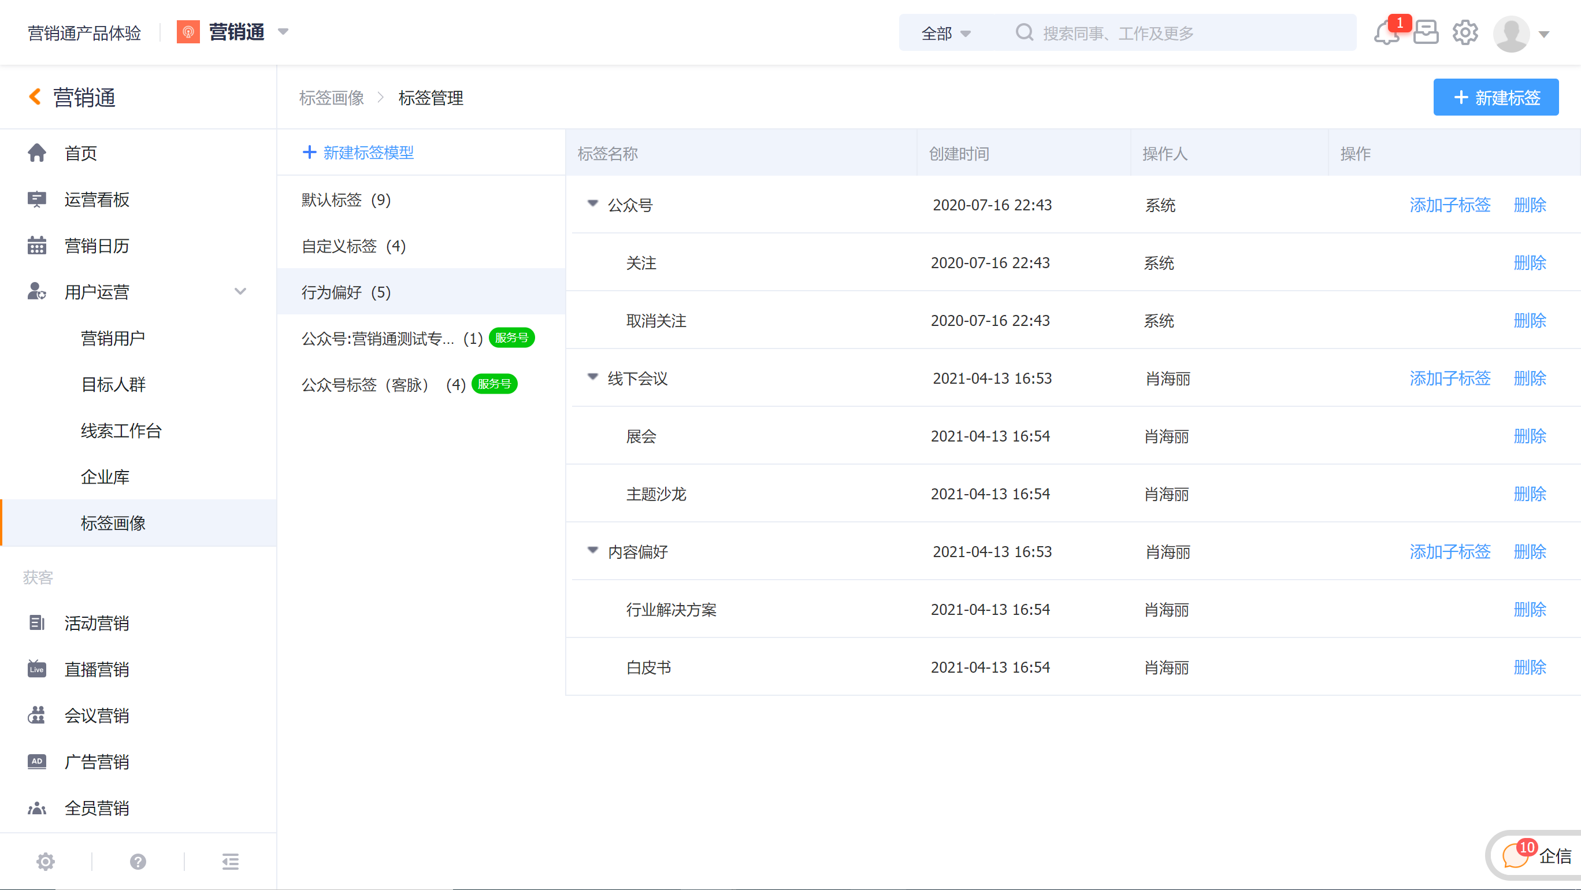Click 新建标签模型 link
The image size is (1581, 890).
358,153
